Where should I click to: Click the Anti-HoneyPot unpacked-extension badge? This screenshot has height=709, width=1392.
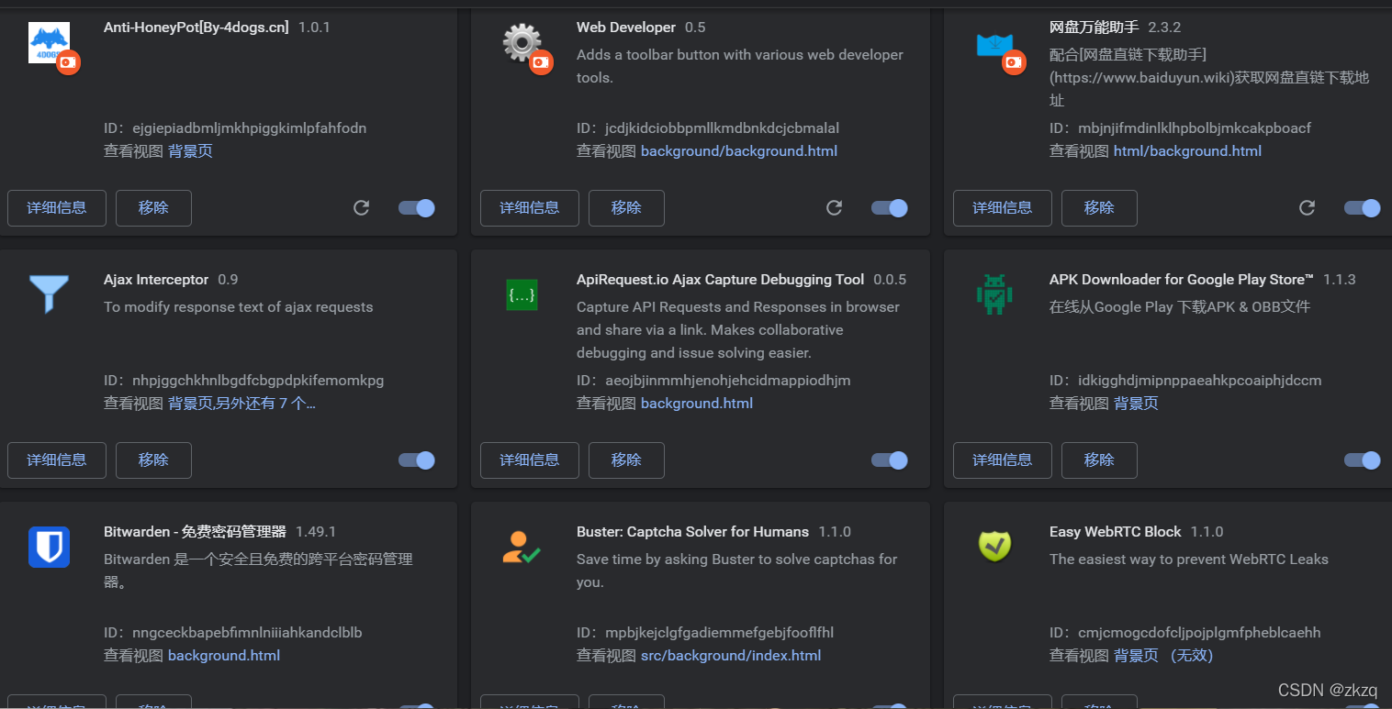pos(69,62)
